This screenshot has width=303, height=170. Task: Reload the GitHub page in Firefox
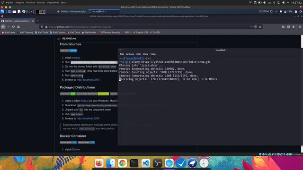tap(13, 27)
